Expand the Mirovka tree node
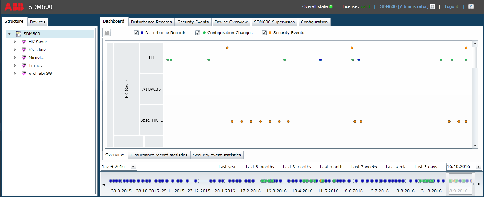 coord(15,58)
